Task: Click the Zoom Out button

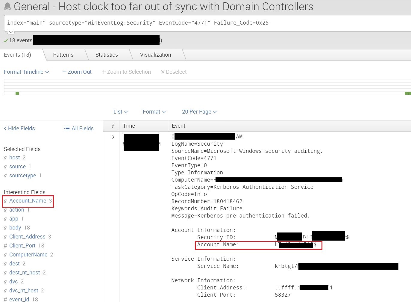Action: point(77,72)
